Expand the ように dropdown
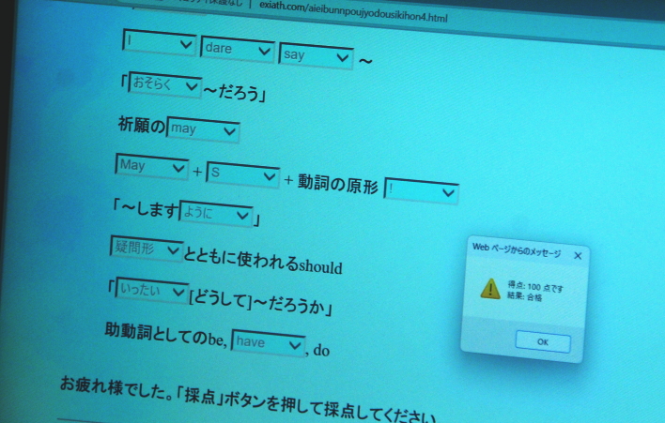Viewport: 665px width, 423px height. (216, 215)
